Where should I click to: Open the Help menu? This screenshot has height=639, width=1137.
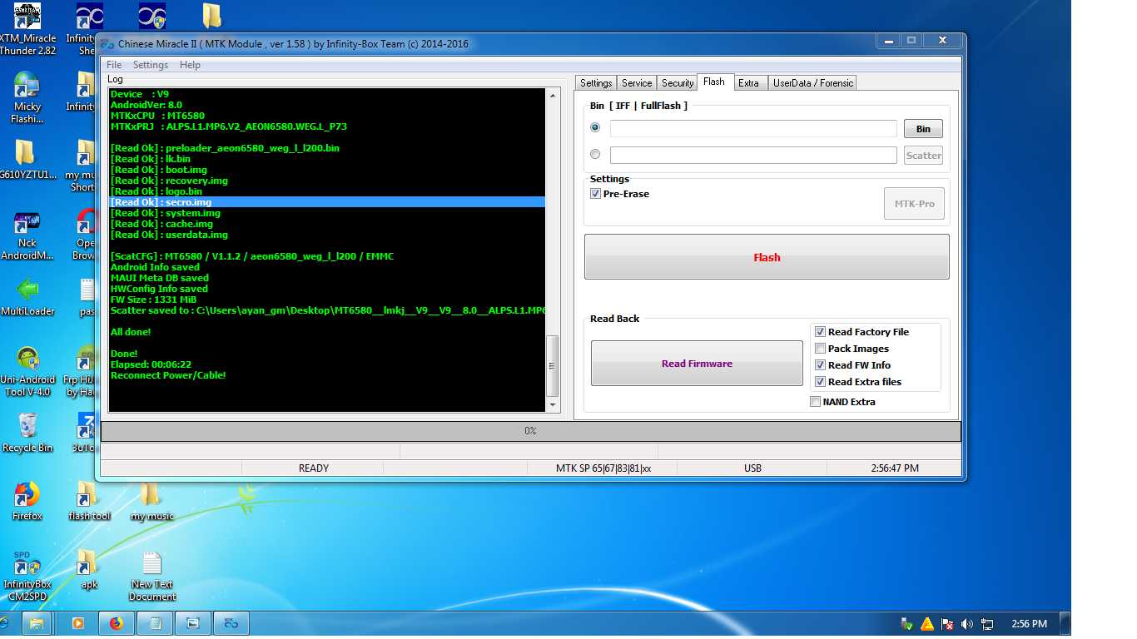(190, 65)
